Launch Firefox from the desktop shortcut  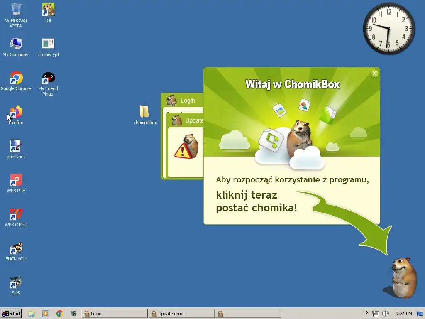tap(16, 115)
